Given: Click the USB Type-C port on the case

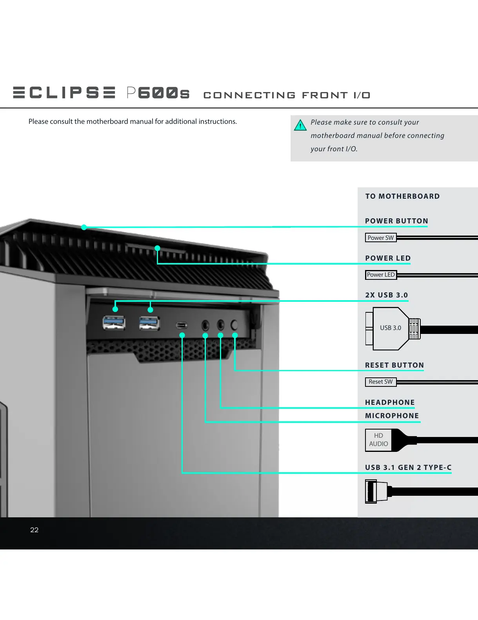Looking at the screenshot, I should (182, 325).
